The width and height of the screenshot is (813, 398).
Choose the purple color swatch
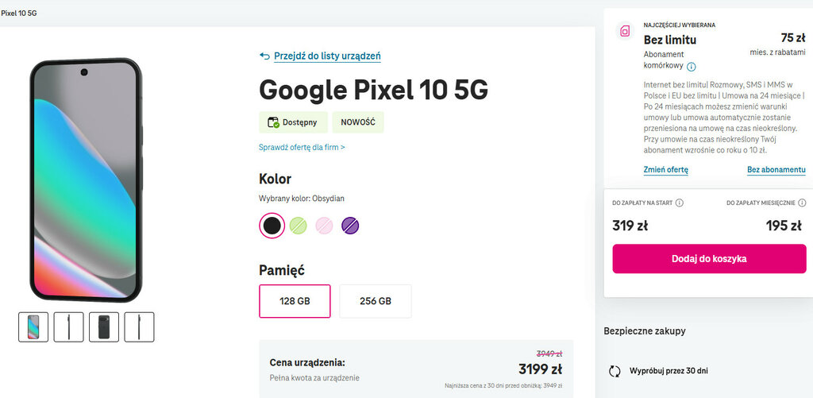pyautogui.click(x=350, y=226)
